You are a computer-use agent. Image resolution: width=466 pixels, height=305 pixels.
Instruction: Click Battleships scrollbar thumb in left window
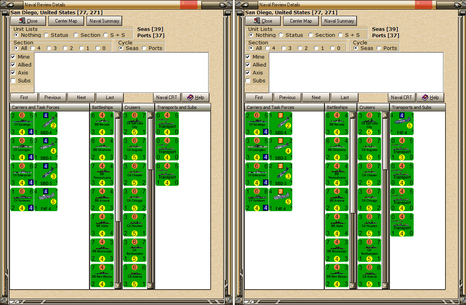118,170
